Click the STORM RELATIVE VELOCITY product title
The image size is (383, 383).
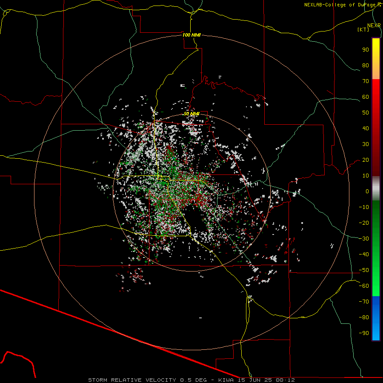click(x=132, y=380)
